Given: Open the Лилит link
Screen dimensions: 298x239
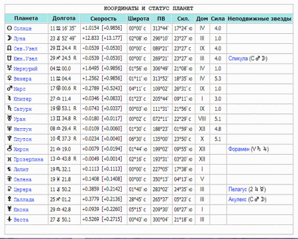Looking at the screenshot, I should click(21, 169).
